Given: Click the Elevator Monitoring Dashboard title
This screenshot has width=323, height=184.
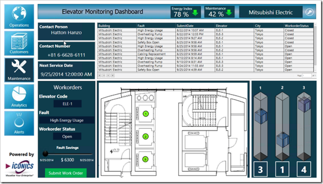Looking at the screenshot, I should pos(102,12).
